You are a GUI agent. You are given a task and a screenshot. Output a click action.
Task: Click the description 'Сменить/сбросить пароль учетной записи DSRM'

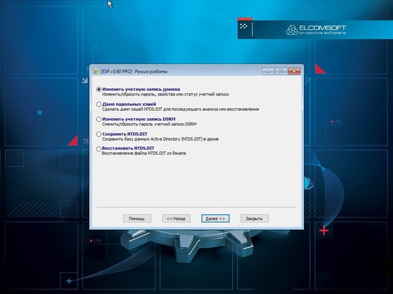coord(154,124)
